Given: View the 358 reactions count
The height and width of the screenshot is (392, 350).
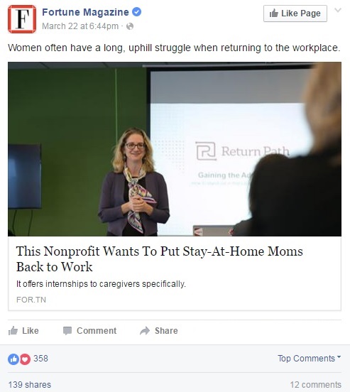Looking at the screenshot, I should click(x=40, y=359).
